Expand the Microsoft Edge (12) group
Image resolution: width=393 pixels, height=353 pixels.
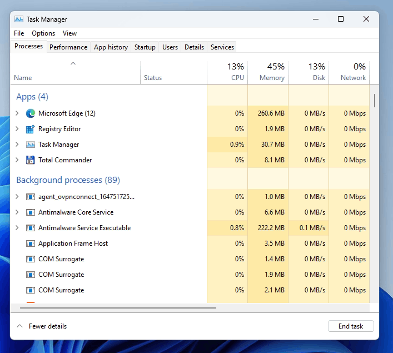(x=17, y=113)
